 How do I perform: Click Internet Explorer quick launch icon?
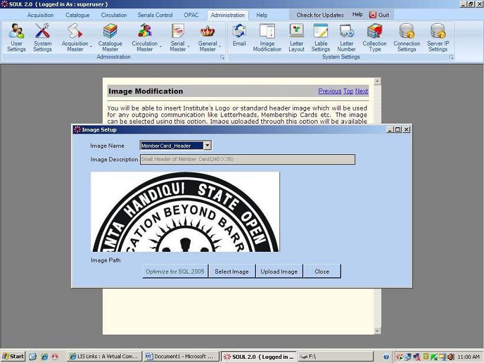click(x=44, y=356)
